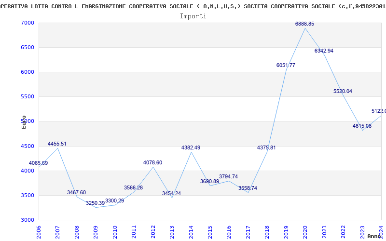Click the 3250.39 data label
Image resolution: width=386 pixels, height=241 pixels.
(95, 203)
